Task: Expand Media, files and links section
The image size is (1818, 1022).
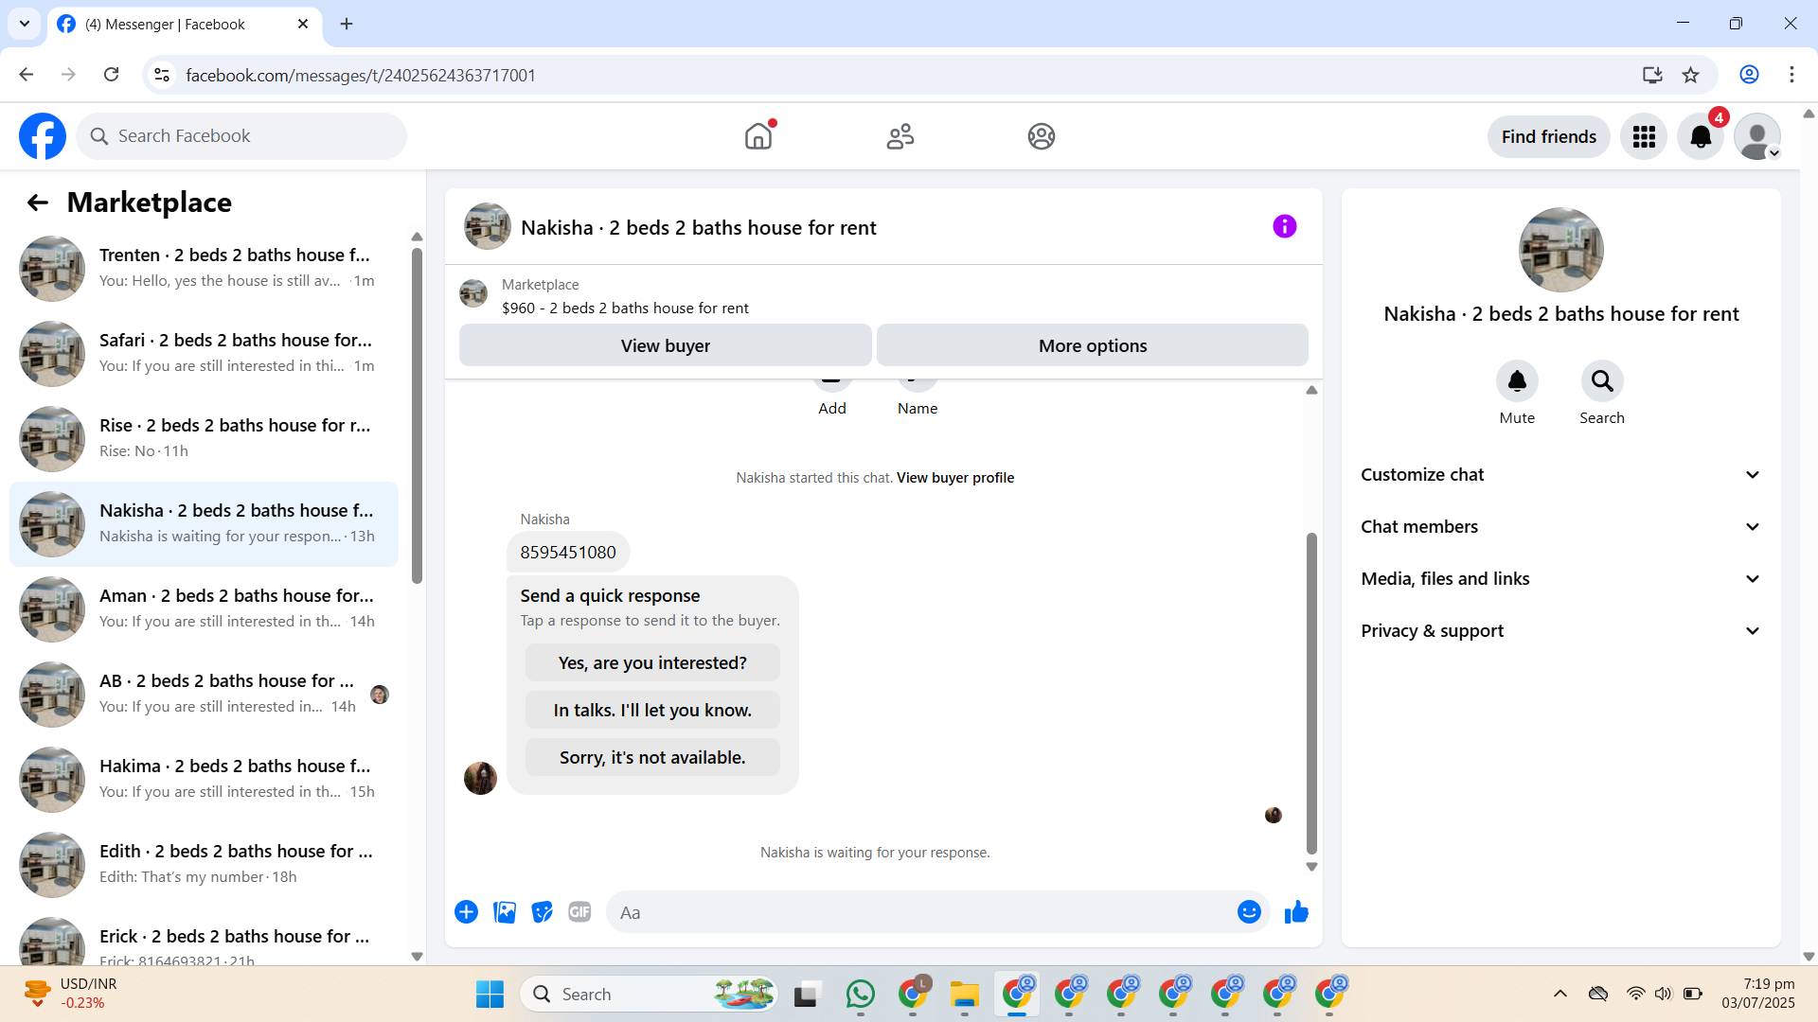Action: 1560,579
